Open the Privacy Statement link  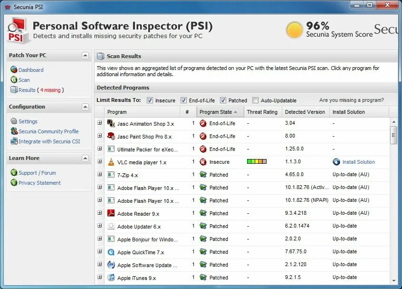pos(39,183)
